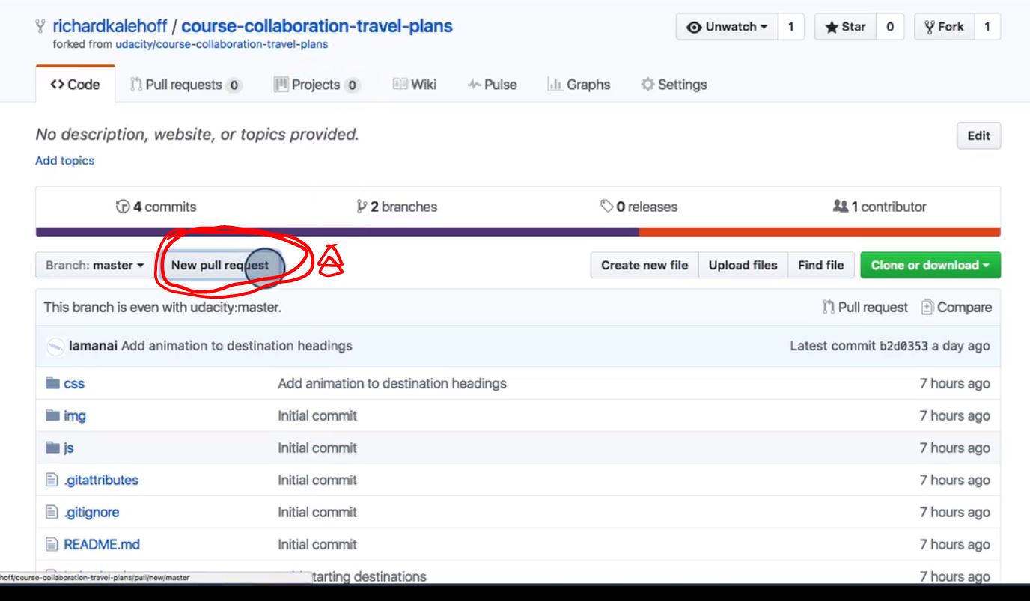
Task: Click 'No description, website, or topics provided.' text
Action: coord(198,135)
